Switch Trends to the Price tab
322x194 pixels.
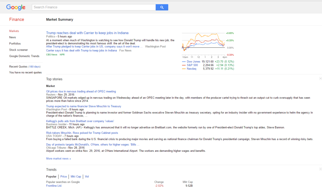[64, 176]
